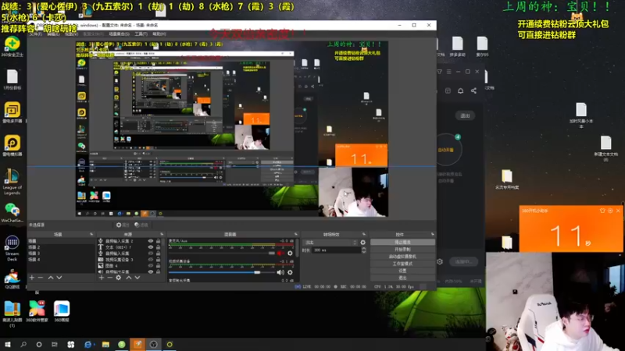Open source properties gear in Sources toolbar

click(119, 278)
